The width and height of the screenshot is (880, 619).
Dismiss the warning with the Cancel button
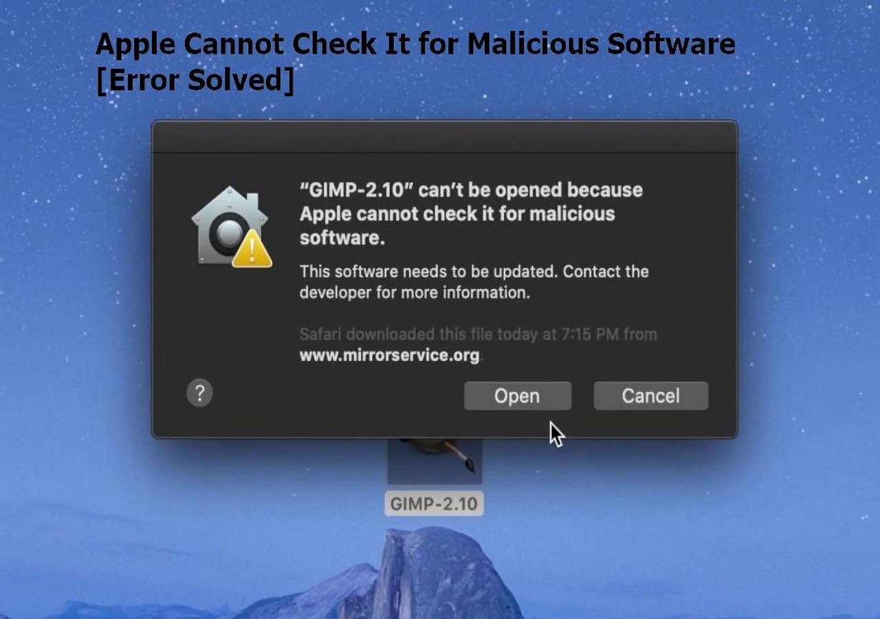pyautogui.click(x=650, y=396)
